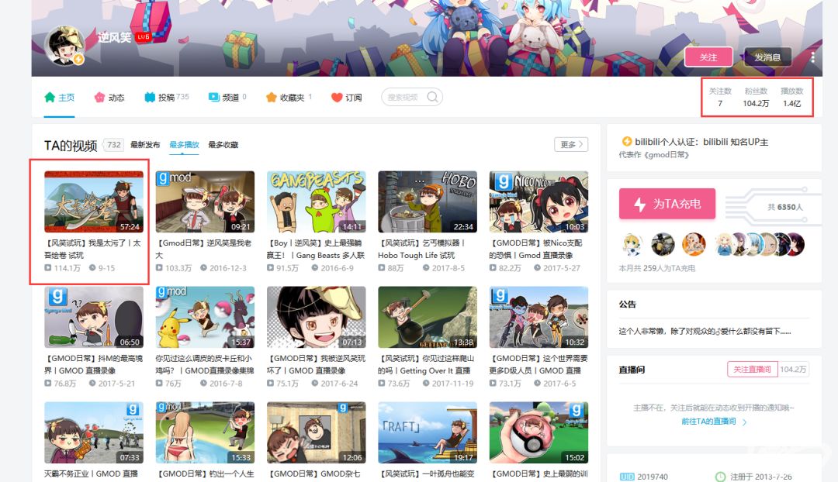Viewport: 838px width, 482px height.
Task: Open title 【GMOD日常】我被逆风笑玩坏了
Action: [x=316, y=364]
